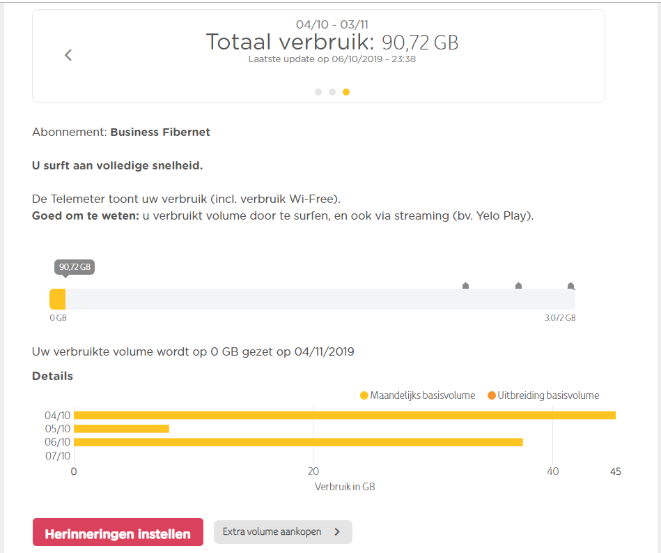Click the 3.072 GB maximum label
Image resolution: width=661 pixels, height=553 pixels.
pos(560,318)
